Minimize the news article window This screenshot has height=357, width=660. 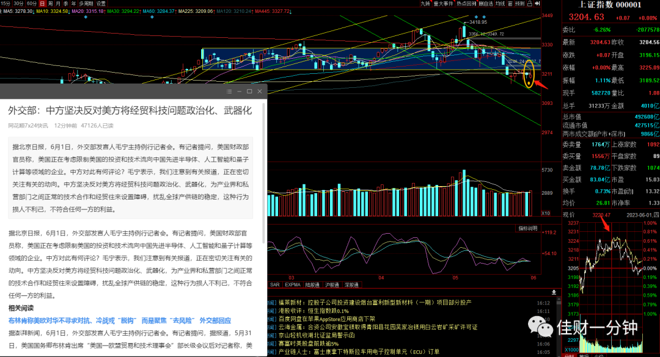coord(239,92)
